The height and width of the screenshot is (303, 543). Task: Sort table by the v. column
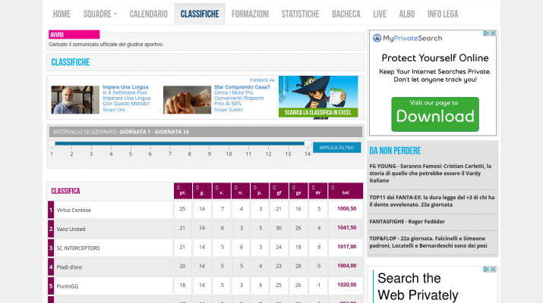point(221,190)
